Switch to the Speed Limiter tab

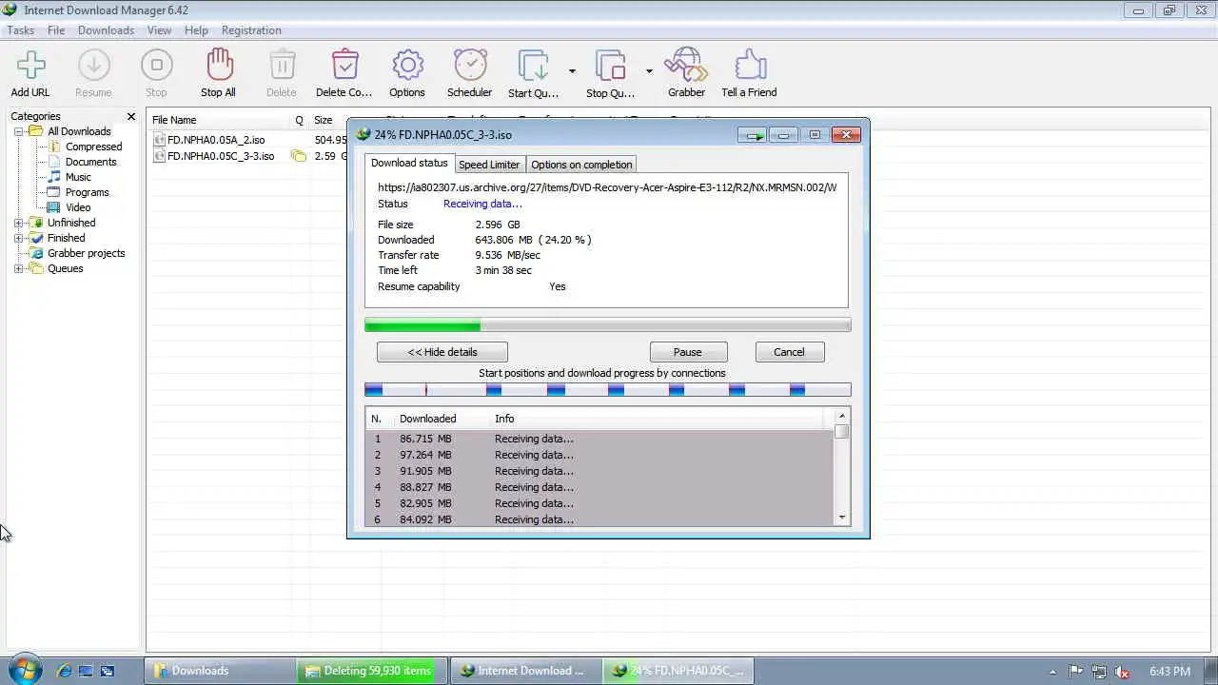click(x=489, y=165)
